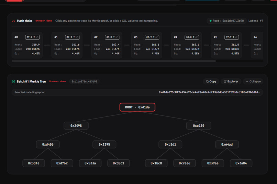Click the Root: 0xd1da07…3d90 status badge

[x=227, y=21]
